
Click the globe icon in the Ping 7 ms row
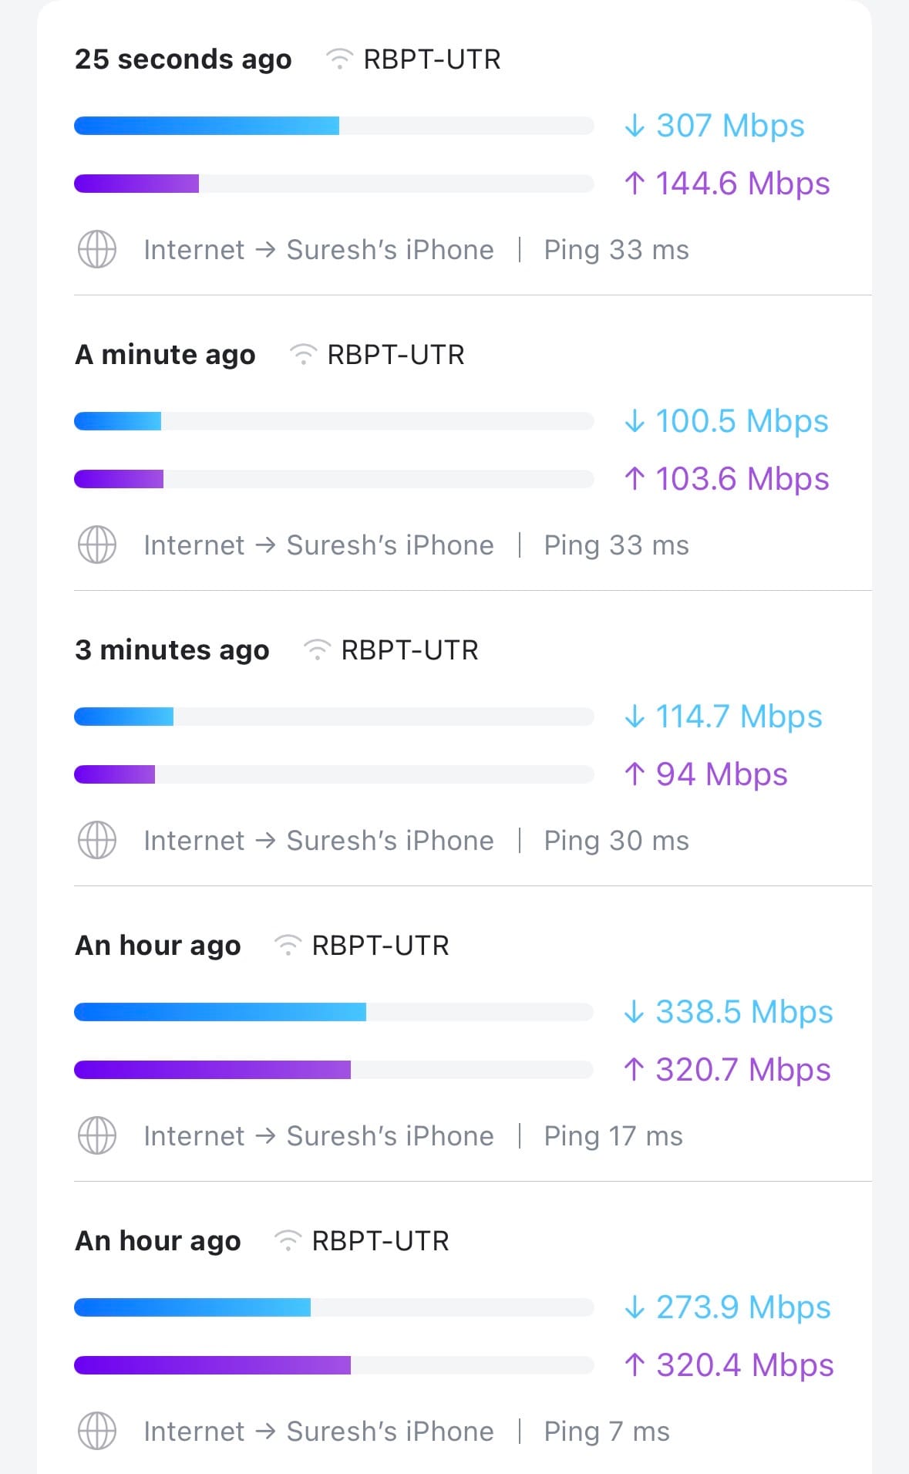97,1431
